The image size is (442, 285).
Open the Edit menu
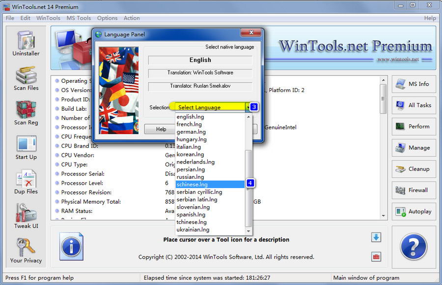point(25,18)
